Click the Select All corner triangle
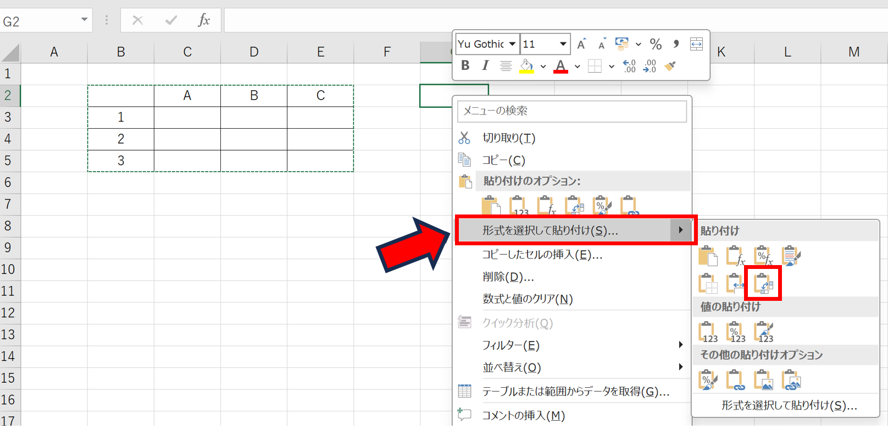The width and height of the screenshot is (888, 429). click(10, 52)
